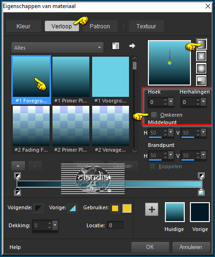Click the Volgende color swatch
Screen dimensions: 215x257
[39, 208]
